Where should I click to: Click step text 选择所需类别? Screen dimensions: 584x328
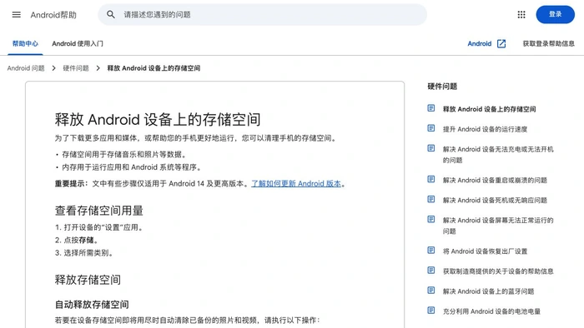pos(88,252)
